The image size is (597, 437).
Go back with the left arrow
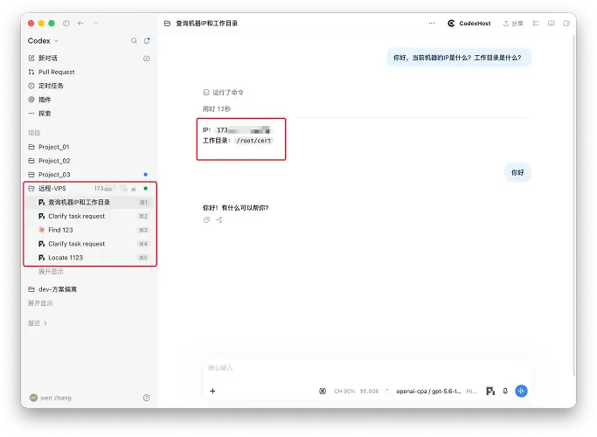point(80,24)
